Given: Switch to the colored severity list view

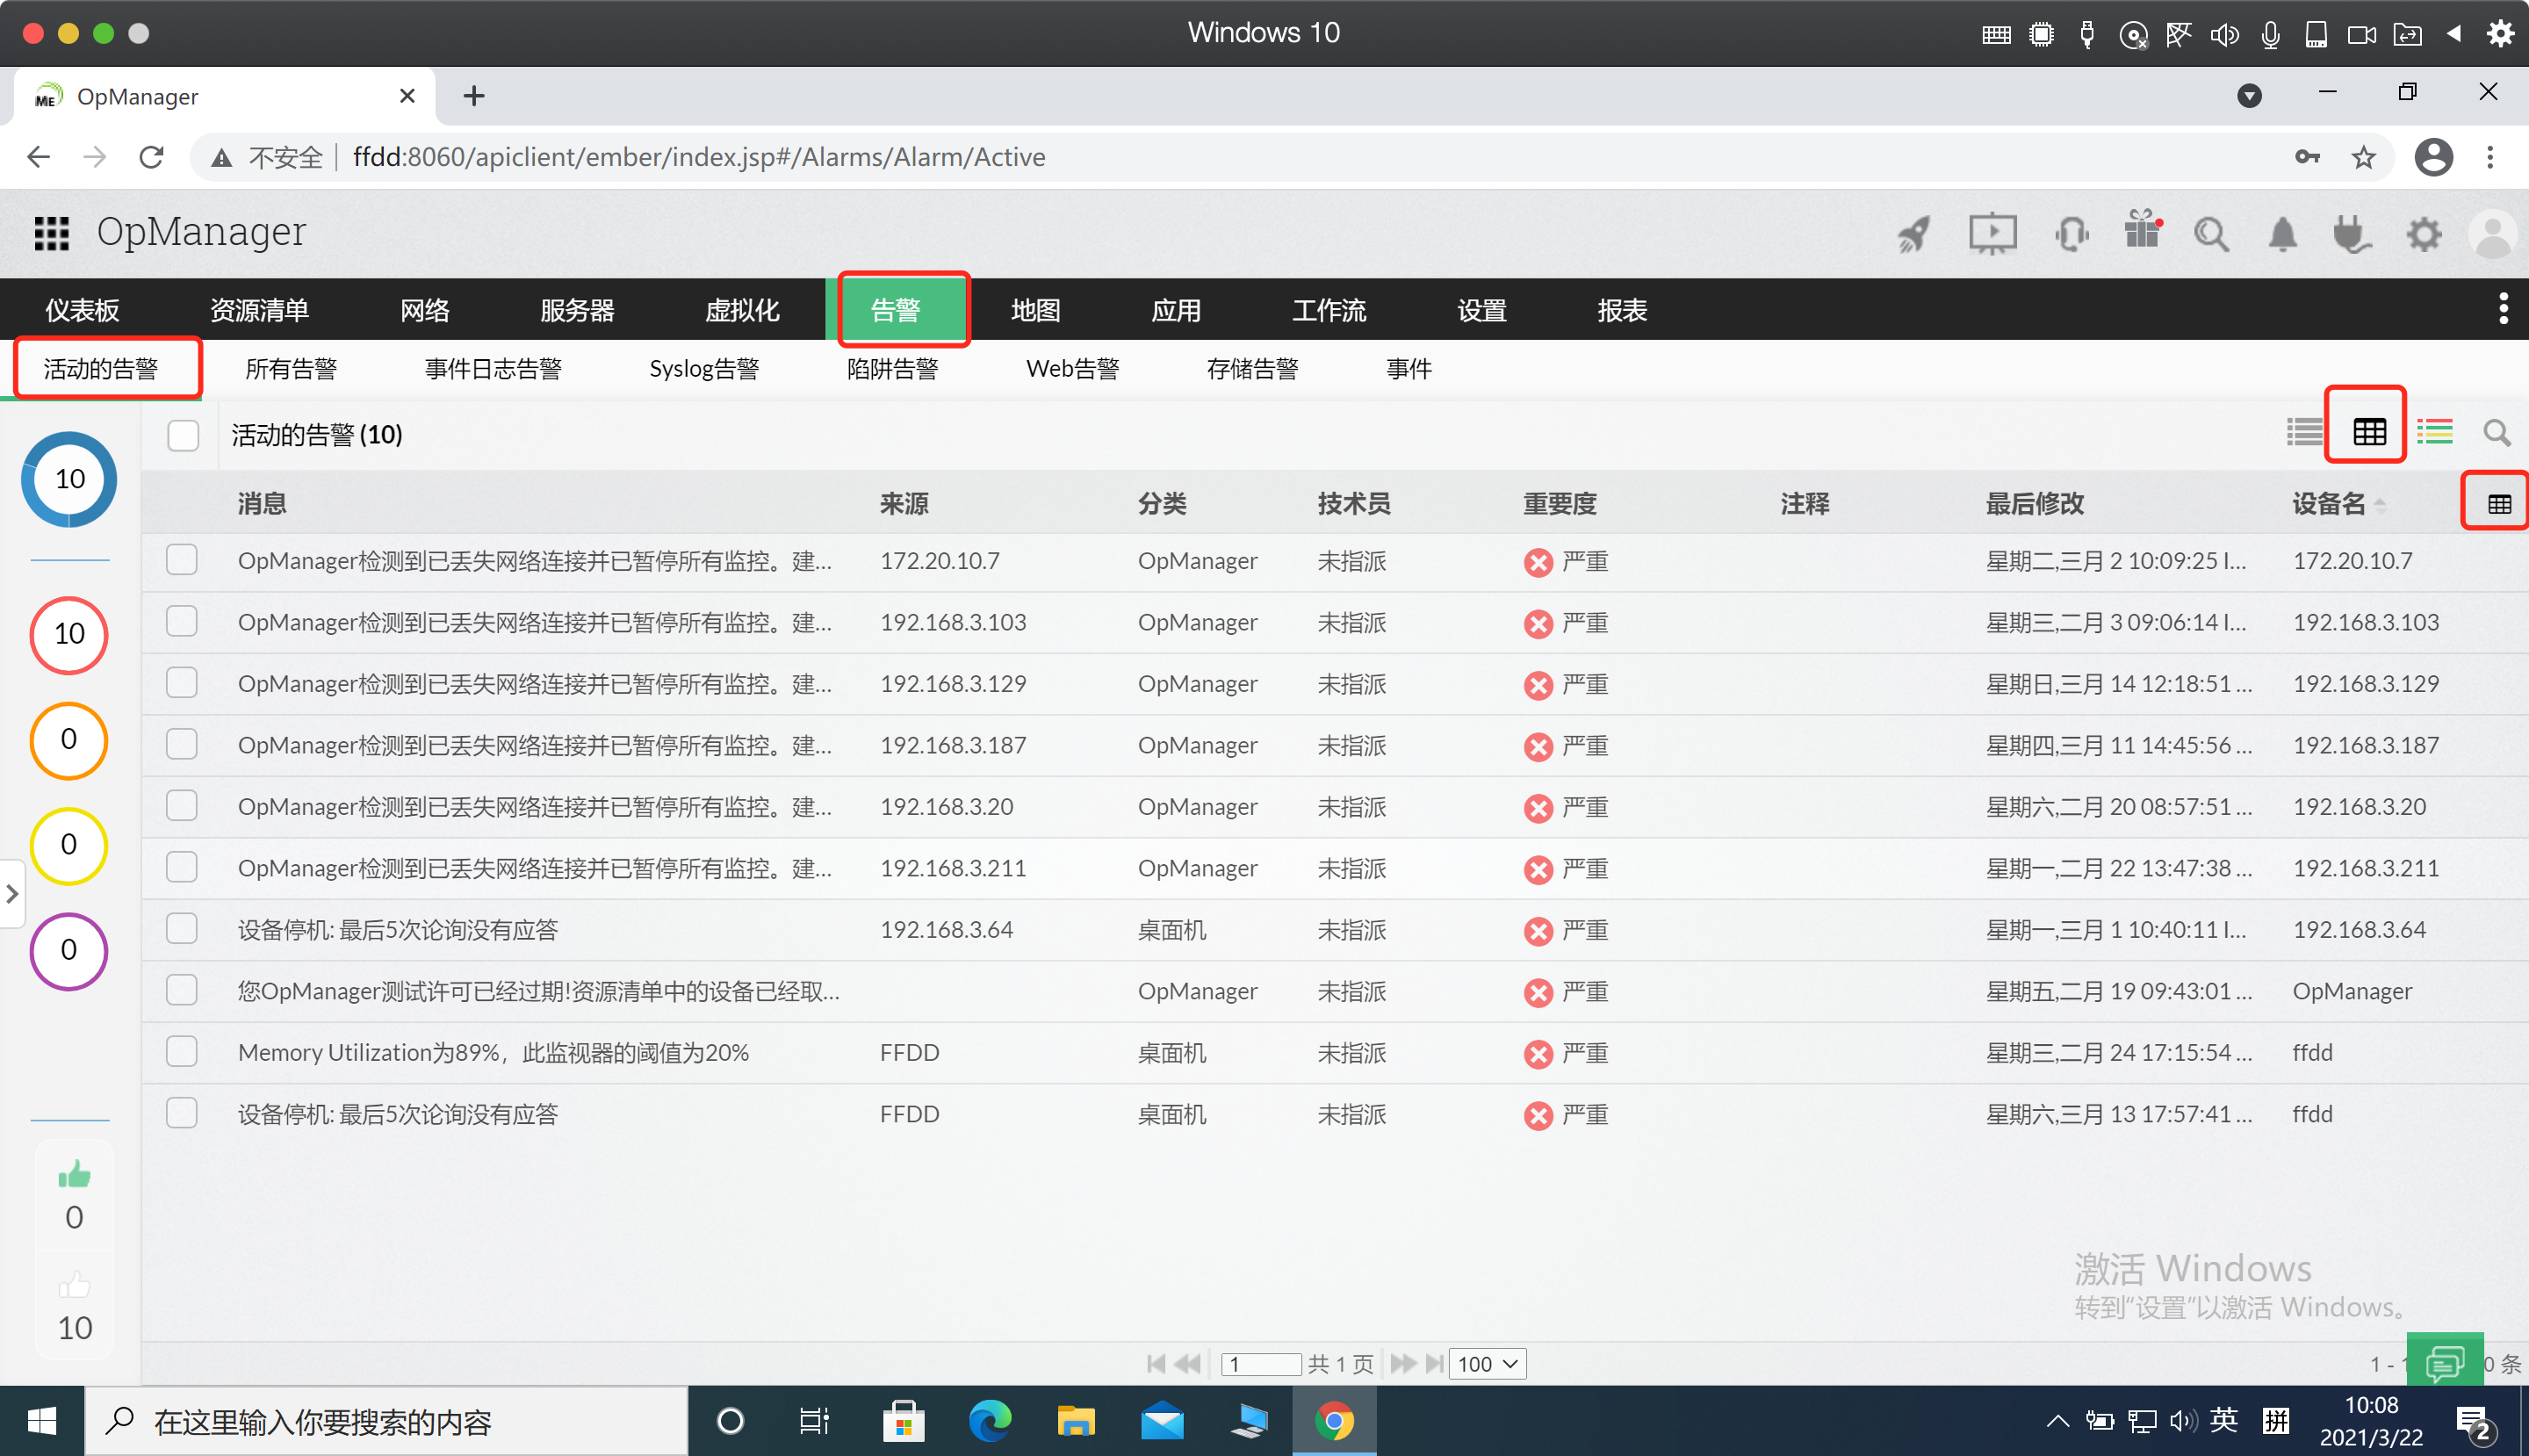Looking at the screenshot, I should [x=2434, y=432].
